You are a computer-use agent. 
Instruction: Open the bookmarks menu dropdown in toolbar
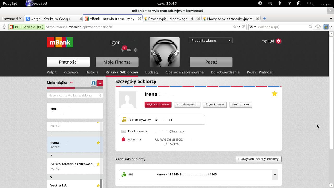330,27
